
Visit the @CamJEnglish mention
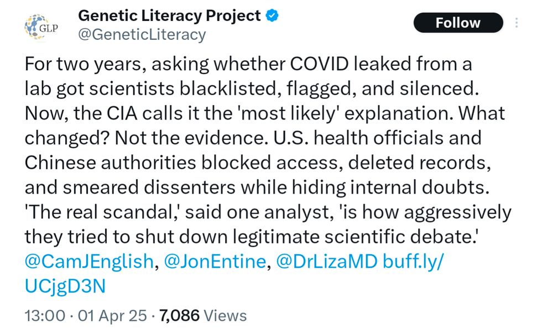tap(89, 262)
